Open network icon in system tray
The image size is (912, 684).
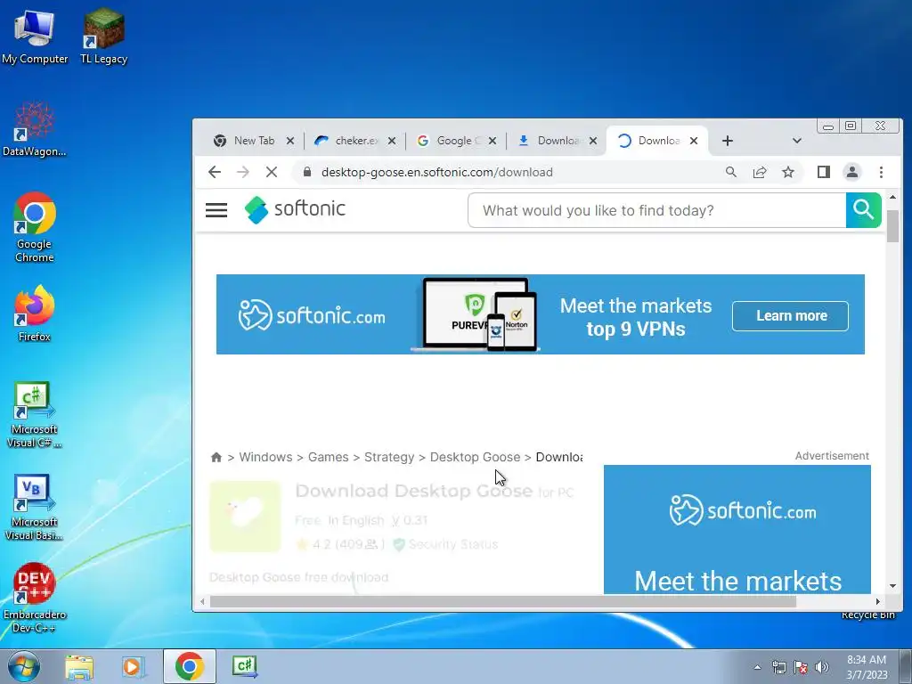778,667
